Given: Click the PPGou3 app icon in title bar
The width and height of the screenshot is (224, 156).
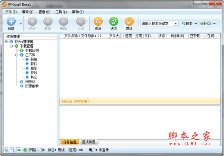Looking at the screenshot, I should coord(4,4).
